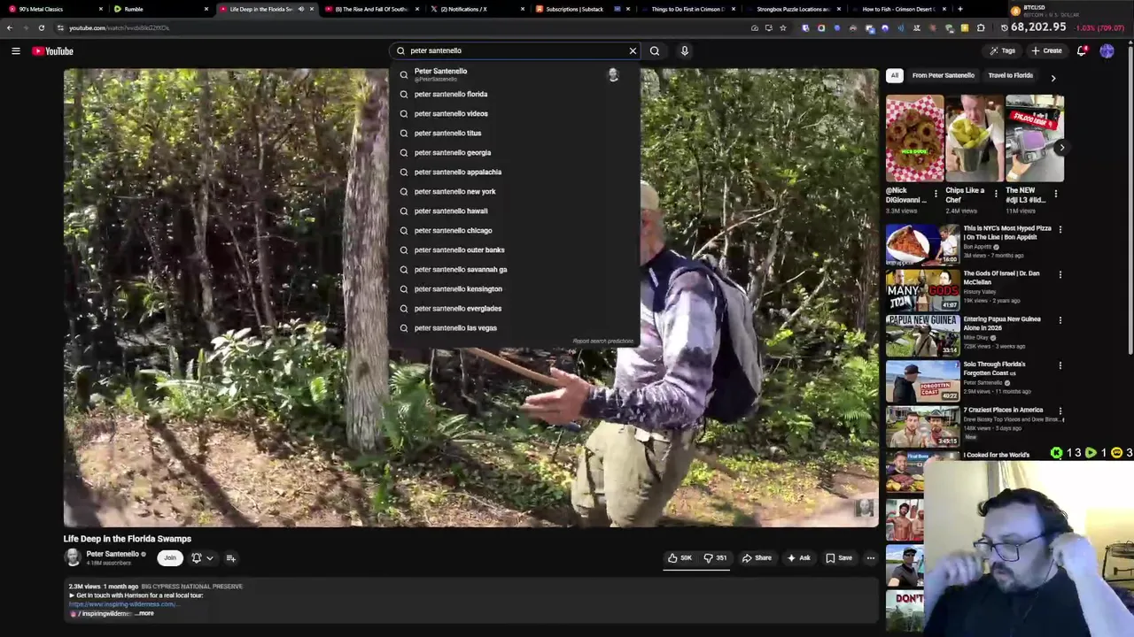Choose suggestion peter santenello hawaii
This screenshot has width=1134, height=637.
514,211
